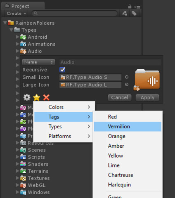Click the Resources folder icon
This screenshot has width=175, height=198.
pos(23,143)
